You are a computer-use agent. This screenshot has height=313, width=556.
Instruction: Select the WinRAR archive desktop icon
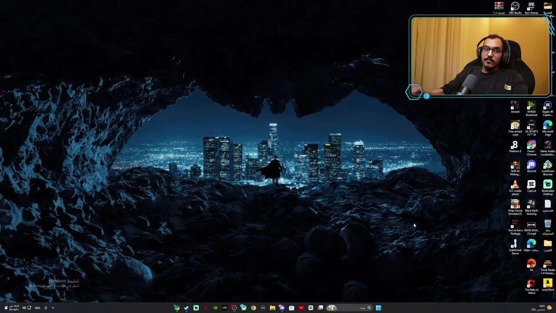[x=499, y=8]
